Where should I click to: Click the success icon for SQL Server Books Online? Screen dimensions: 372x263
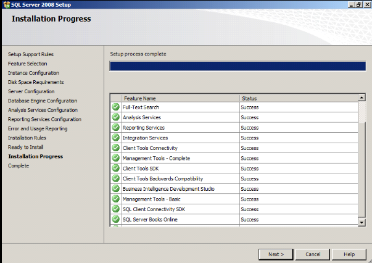coord(115,219)
